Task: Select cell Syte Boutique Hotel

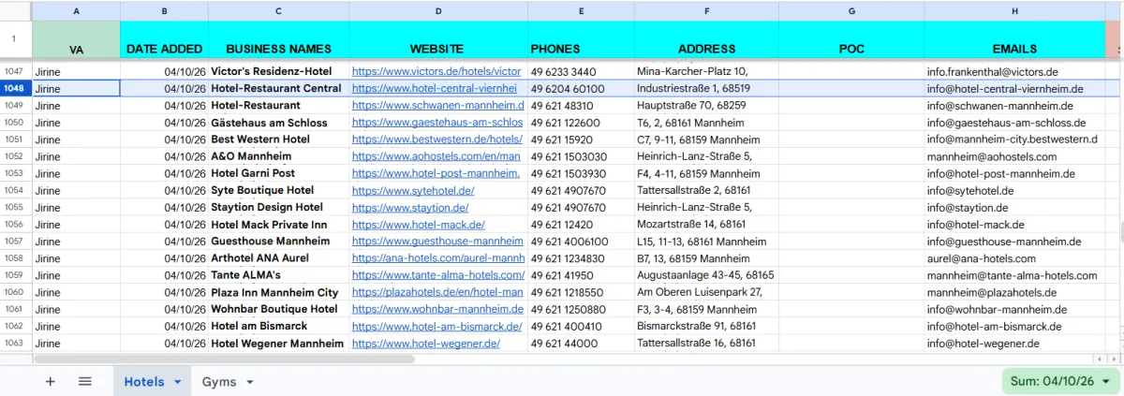Action: [279, 191]
